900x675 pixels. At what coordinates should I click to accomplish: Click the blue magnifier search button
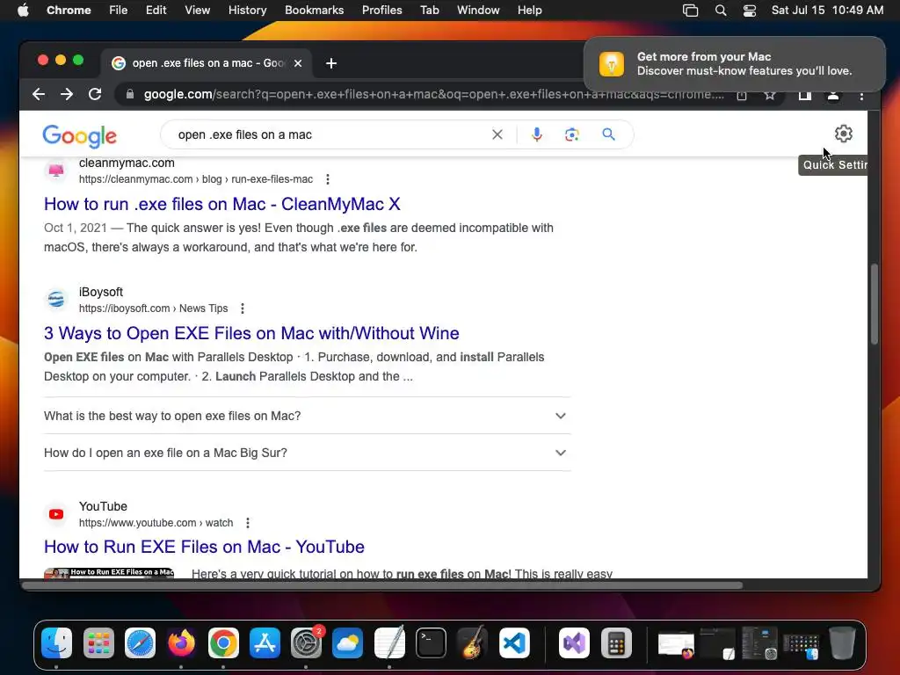click(608, 134)
